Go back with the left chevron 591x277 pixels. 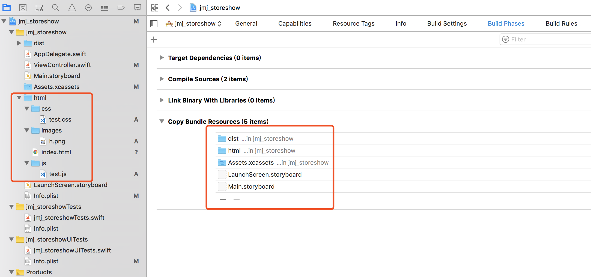tap(168, 8)
